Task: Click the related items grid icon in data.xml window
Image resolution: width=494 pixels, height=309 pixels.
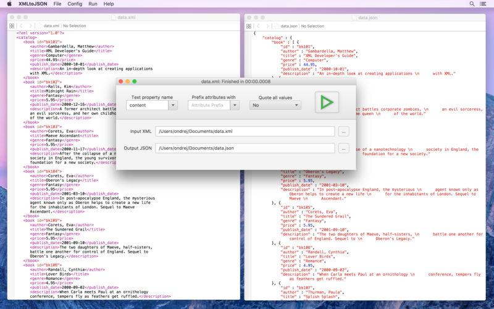Action: [x=12, y=26]
